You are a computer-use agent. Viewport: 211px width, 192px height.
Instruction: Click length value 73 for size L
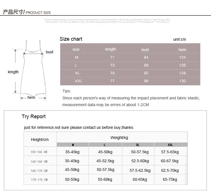[112, 65]
